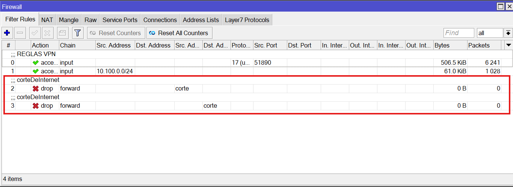Go to Service Ports tab

[120, 20]
